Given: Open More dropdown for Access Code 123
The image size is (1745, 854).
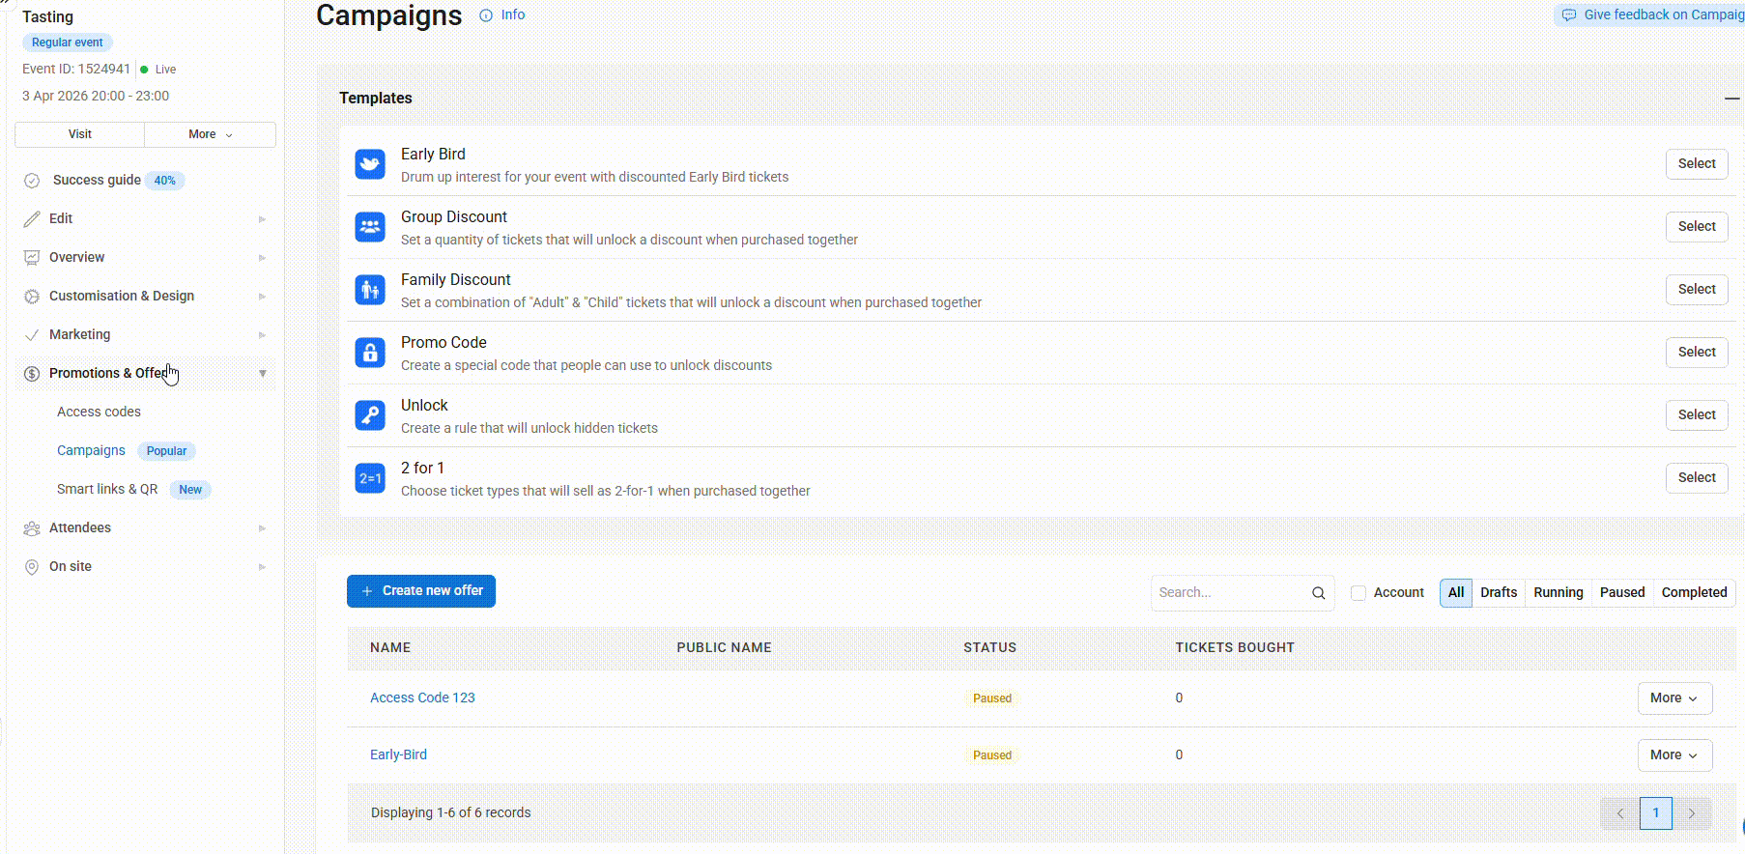Looking at the screenshot, I should (1674, 698).
